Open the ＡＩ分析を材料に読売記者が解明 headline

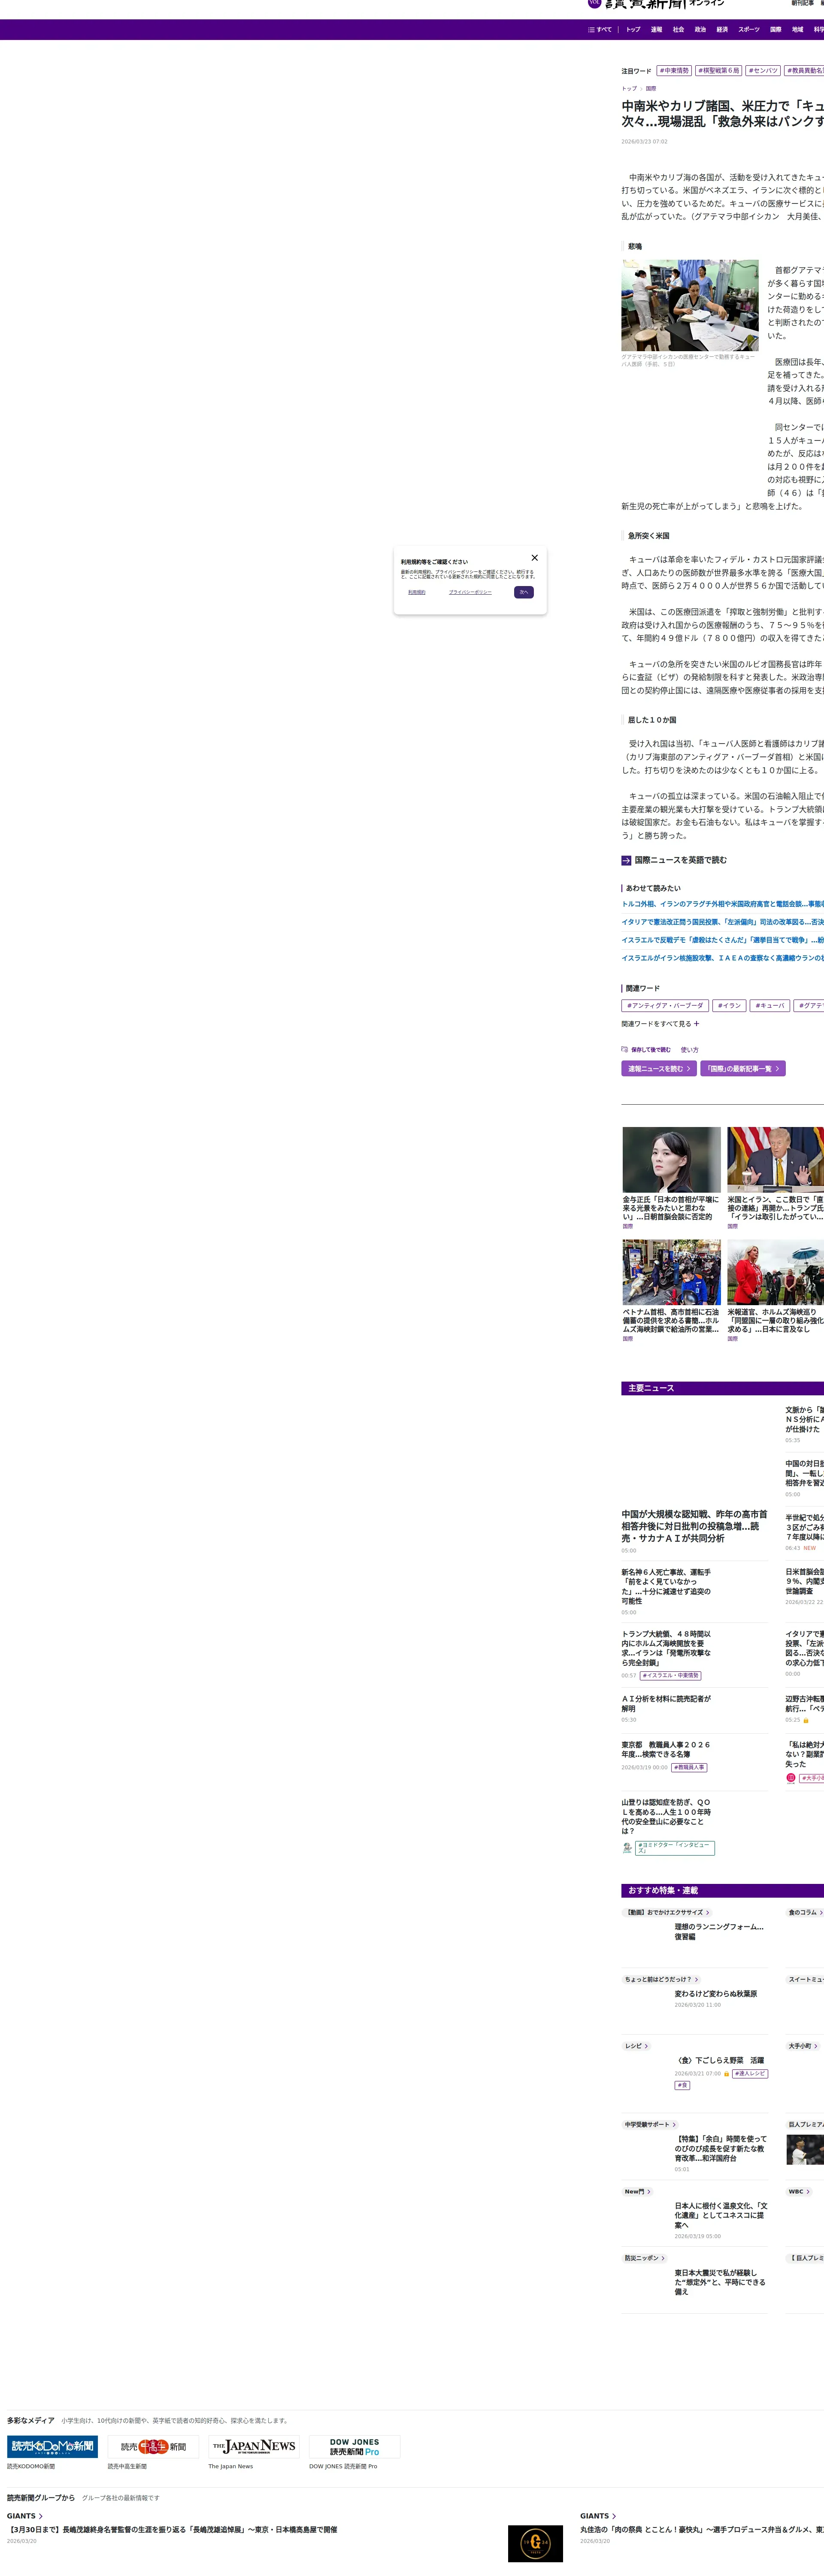tap(666, 1704)
